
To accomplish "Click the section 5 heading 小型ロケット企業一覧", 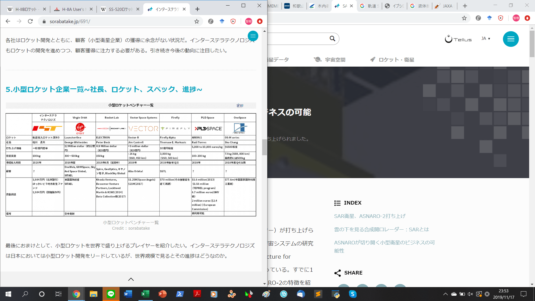I will click(x=104, y=89).
